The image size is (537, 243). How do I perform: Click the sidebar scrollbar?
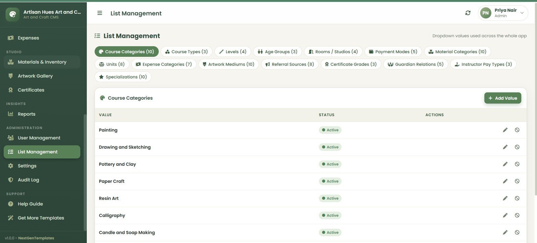point(85,172)
